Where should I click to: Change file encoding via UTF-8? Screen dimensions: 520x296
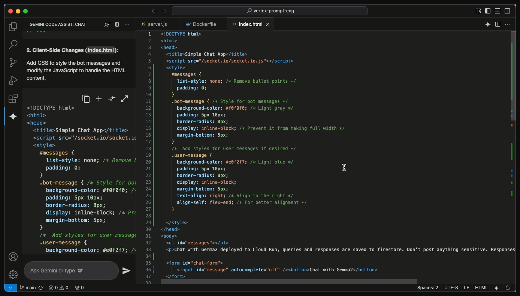(x=451, y=288)
